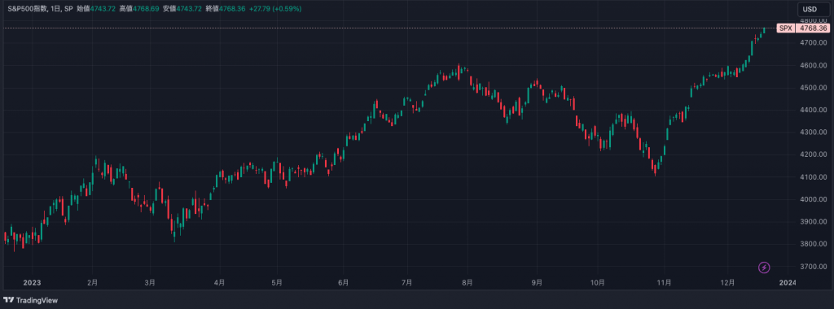Click the 7月 time axis label

tap(407, 282)
